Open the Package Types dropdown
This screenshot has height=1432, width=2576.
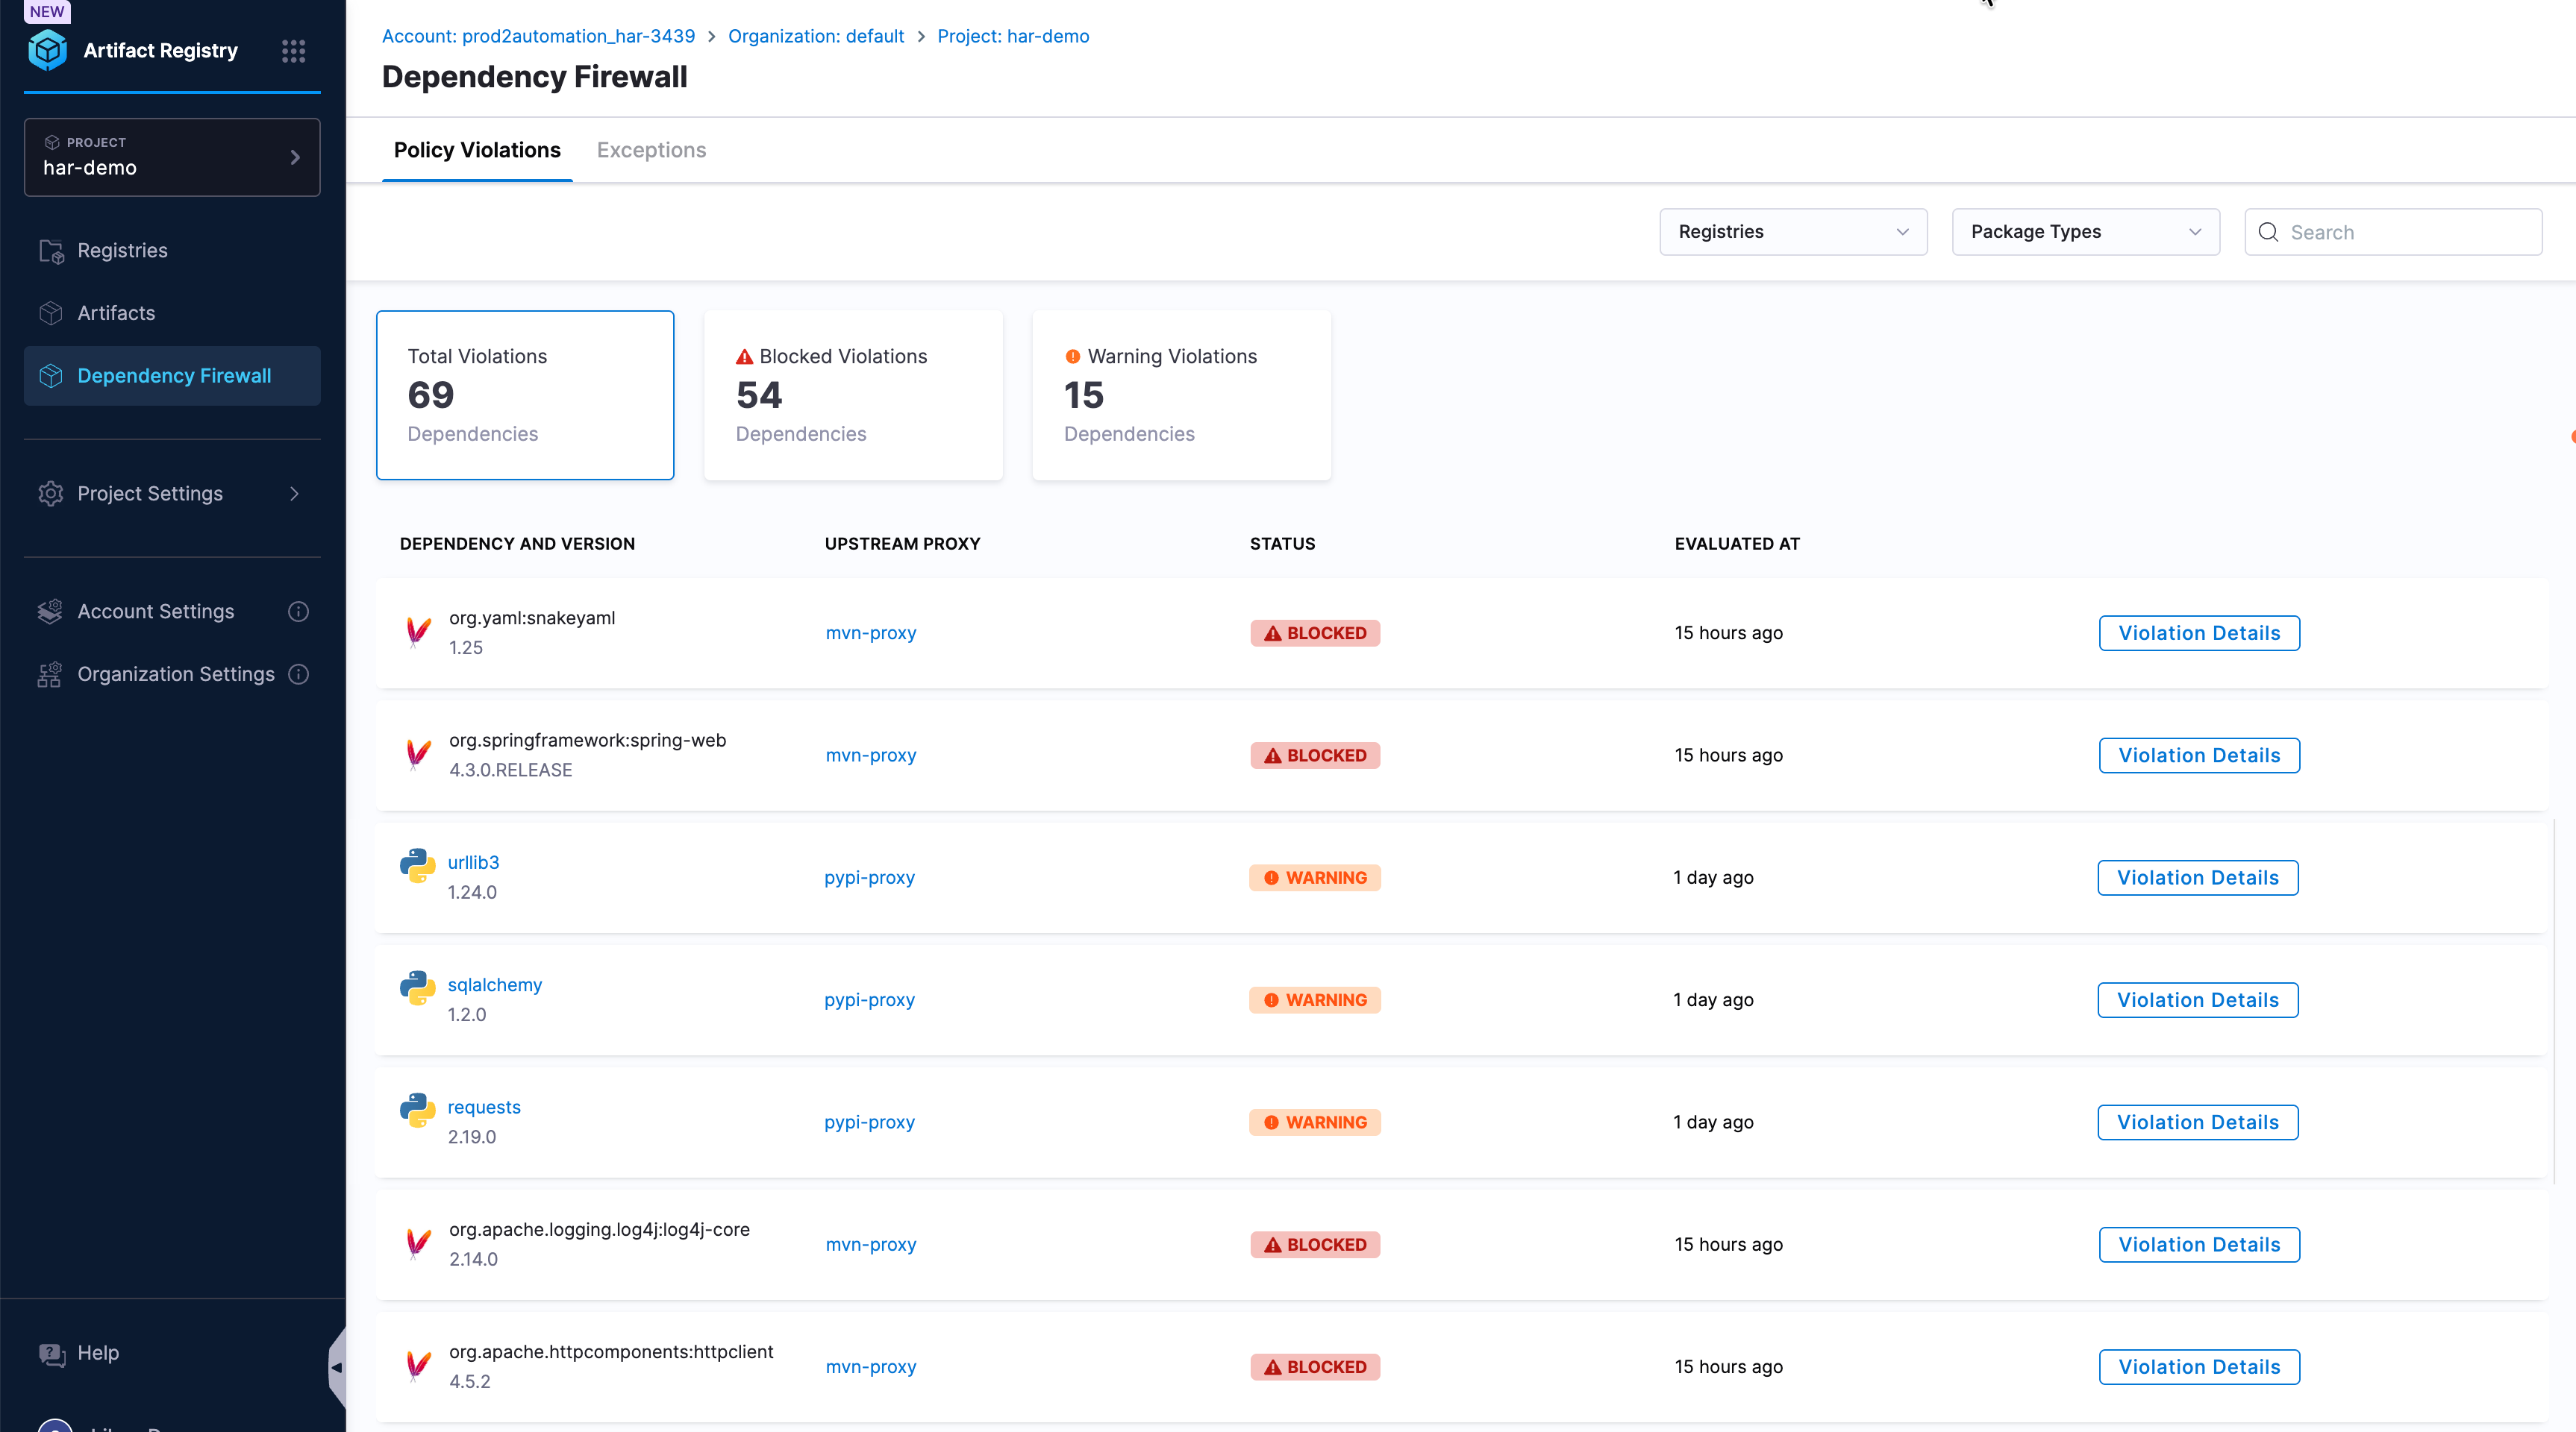pos(2085,232)
